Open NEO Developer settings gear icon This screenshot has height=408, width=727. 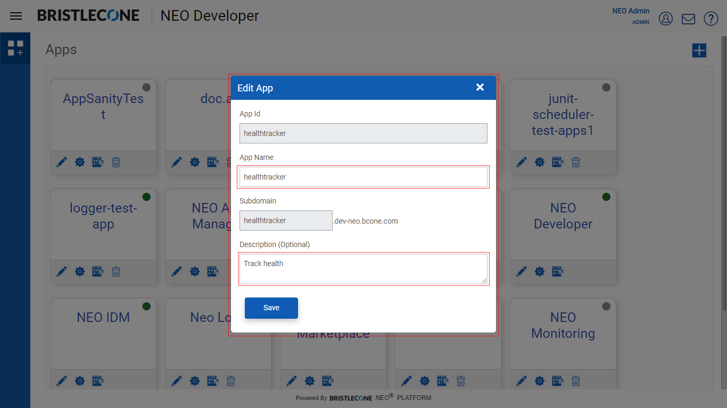pyautogui.click(x=540, y=271)
